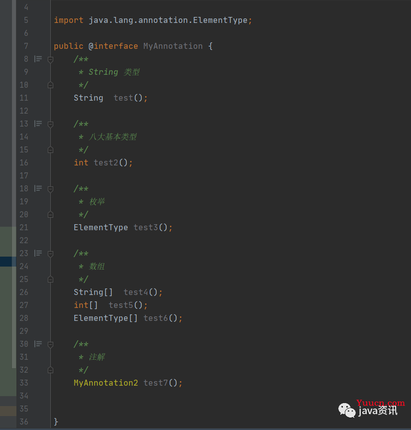411x430 pixels.
Task: Click the MyAnnotation type name
Action: (x=173, y=46)
